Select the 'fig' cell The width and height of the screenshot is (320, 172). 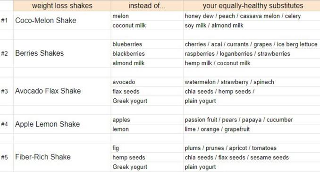147,148
